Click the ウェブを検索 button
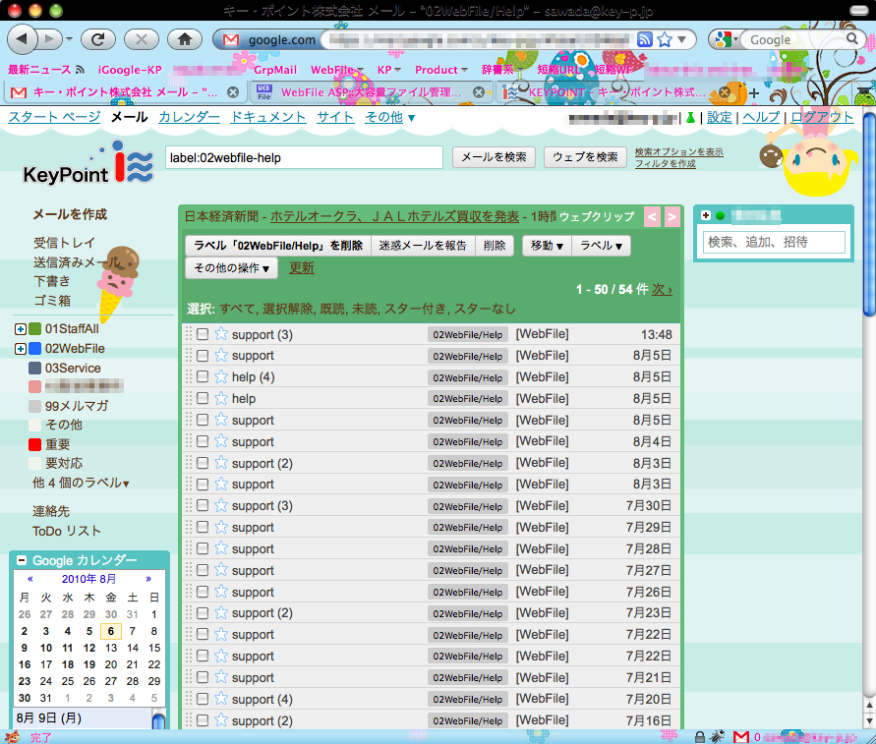Viewport: 876px width, 744px height. [585, 157]
